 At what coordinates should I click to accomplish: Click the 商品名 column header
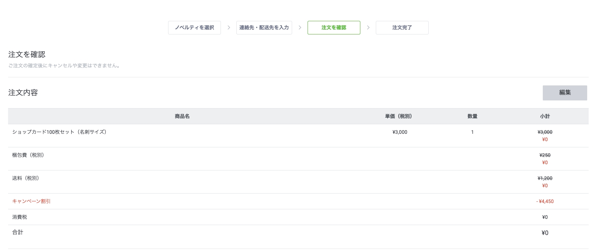tap(182, 116)
